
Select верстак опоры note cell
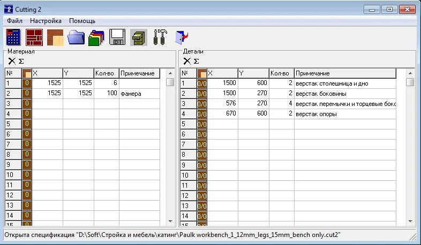(345, 114)
